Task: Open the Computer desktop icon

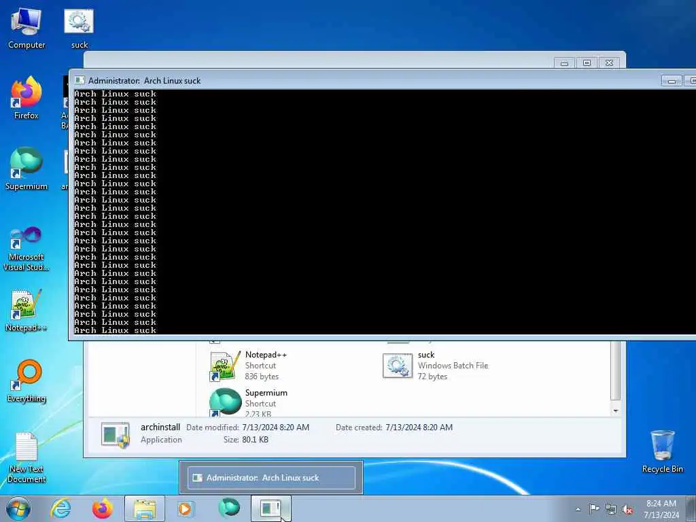Action: coord(27,29)
